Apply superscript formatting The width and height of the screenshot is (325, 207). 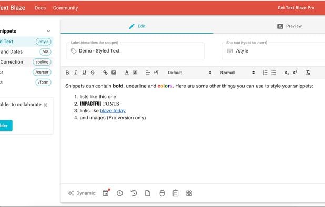point(294,73)
